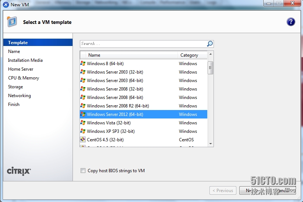
Task: Select CentOS 4.5 (32-bit) template name
Action: coord(105,140)
